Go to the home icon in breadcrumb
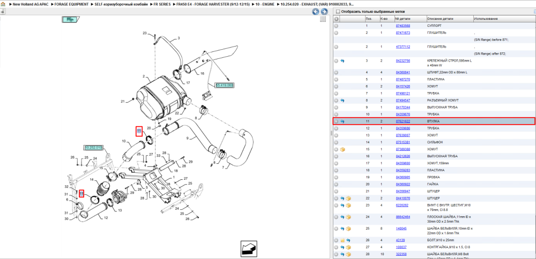Viewport: 536px width, 259px height. (x=3, y=4)
